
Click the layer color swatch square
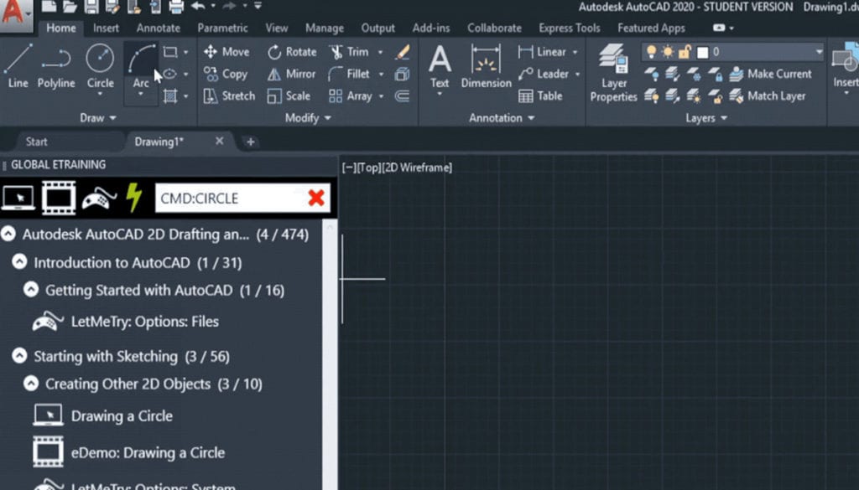tap(702, 52)
